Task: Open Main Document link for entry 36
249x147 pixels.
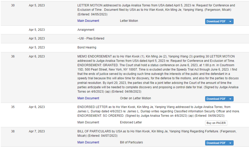Action: click(88, 98)
